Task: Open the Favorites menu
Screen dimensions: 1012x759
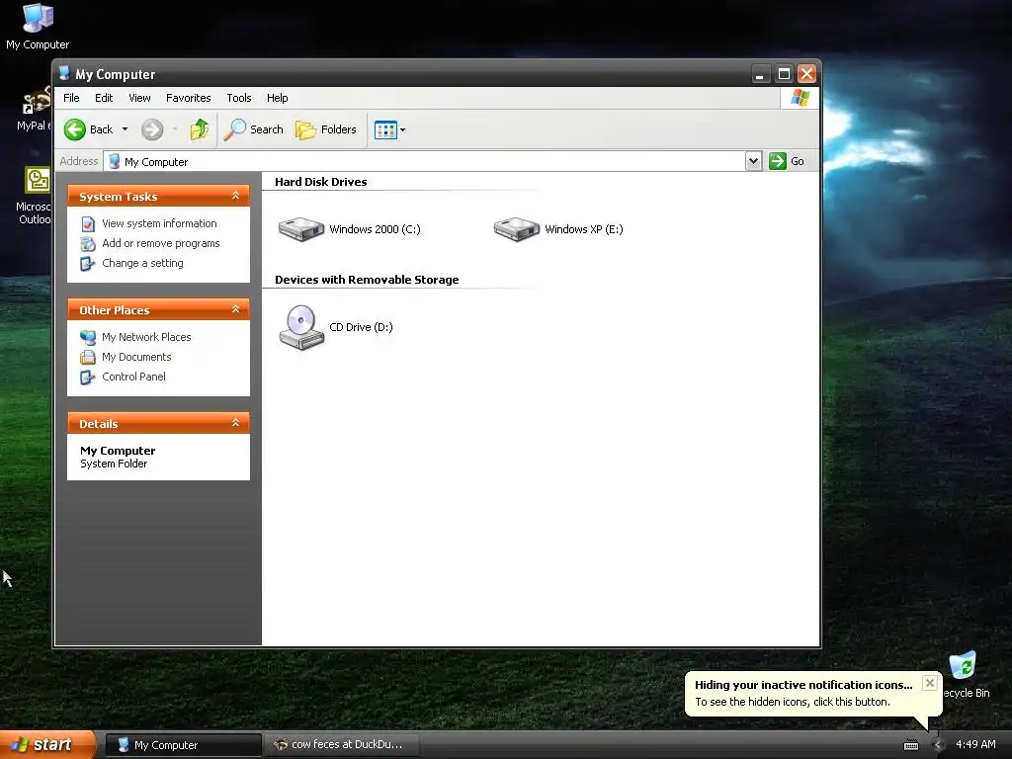Action: [x=189, y=98]
